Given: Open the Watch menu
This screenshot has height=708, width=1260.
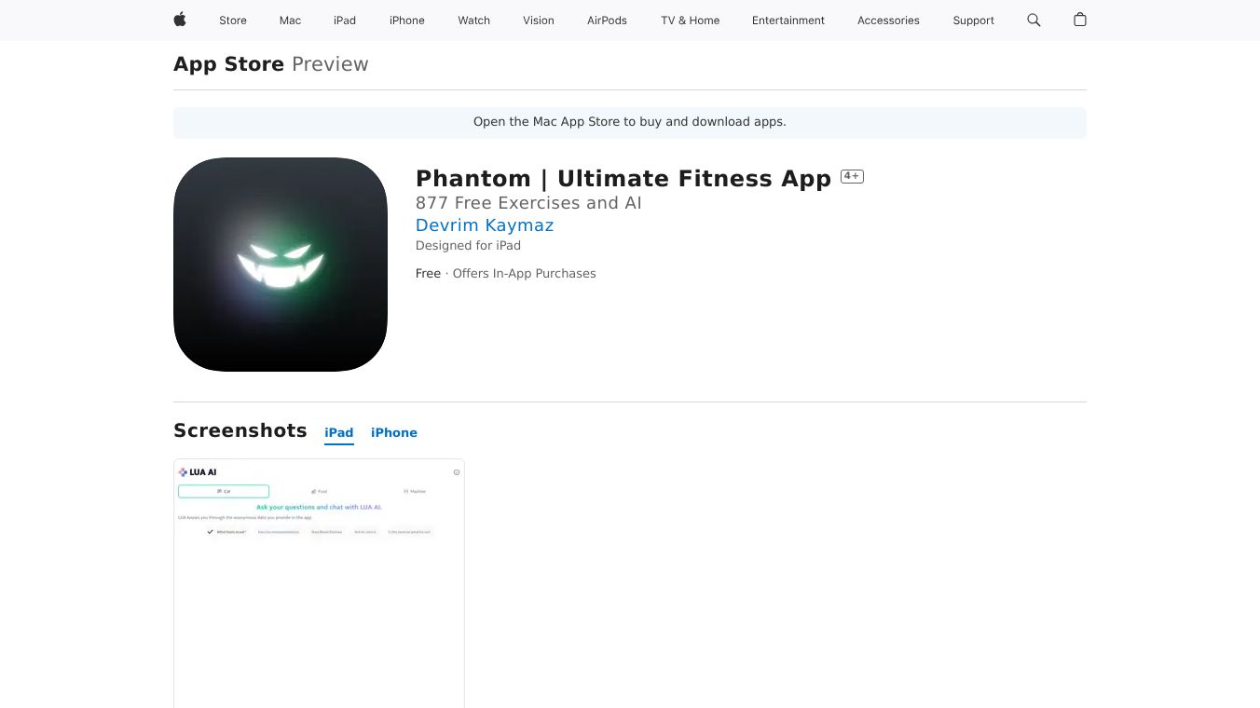Looking at the screenshot, I should [x=474, y=20].
